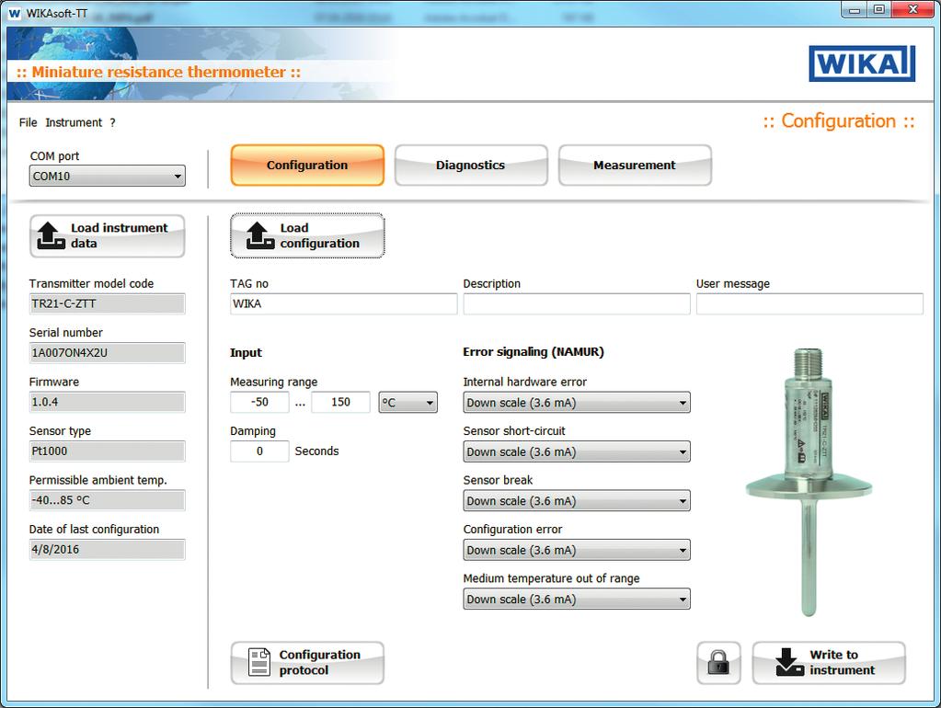This screenshot has height=708, width=941.
Task: Open the Configuration protocol button
Action: (x=307, y=662)
